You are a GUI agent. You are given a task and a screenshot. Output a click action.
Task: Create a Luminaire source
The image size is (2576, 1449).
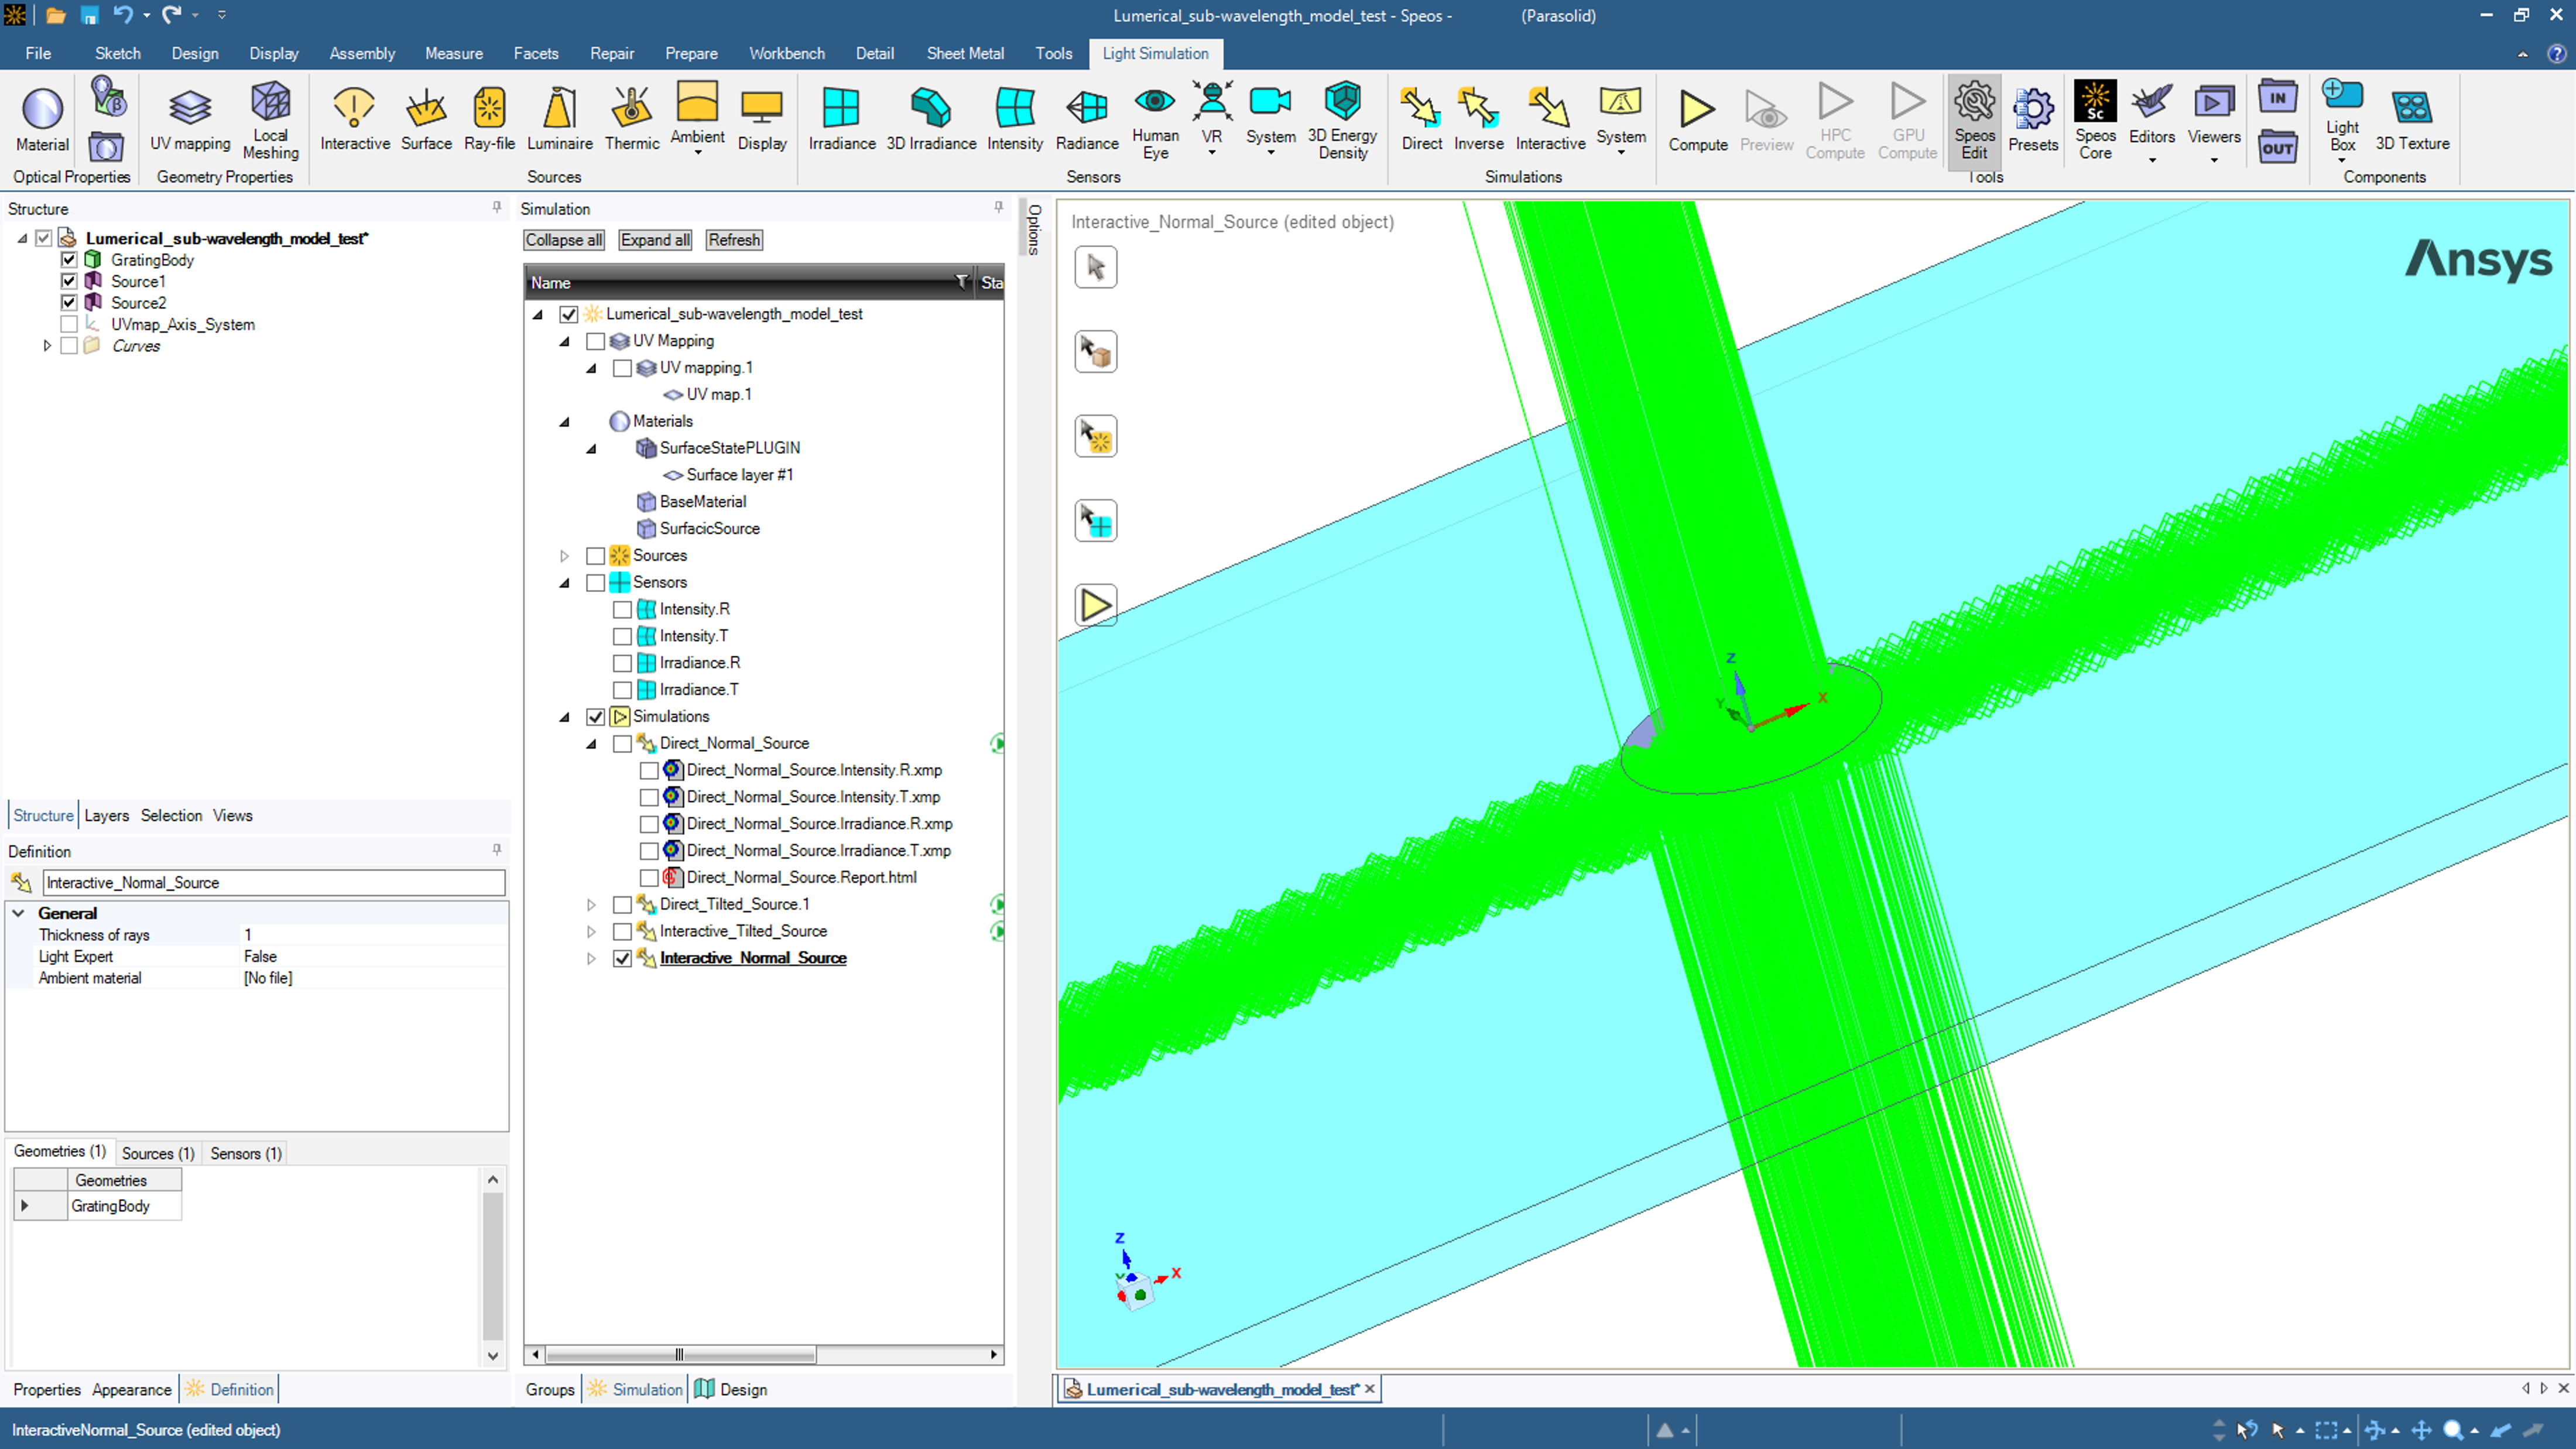(560, 119)
